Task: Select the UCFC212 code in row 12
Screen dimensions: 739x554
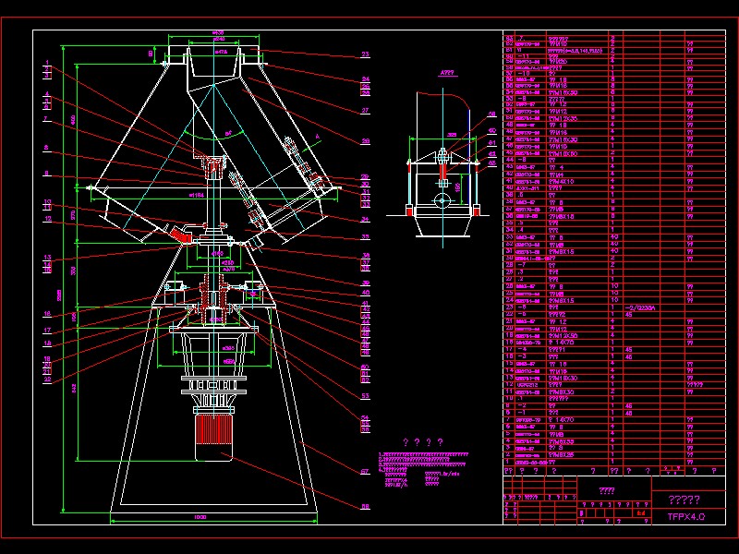Action: [x=527, y=385]
